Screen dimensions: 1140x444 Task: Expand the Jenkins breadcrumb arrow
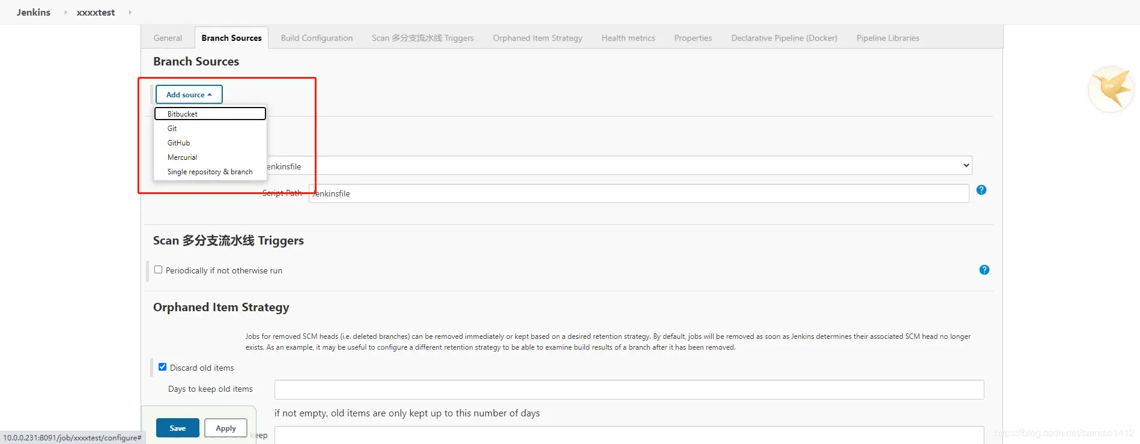(65, 12)
